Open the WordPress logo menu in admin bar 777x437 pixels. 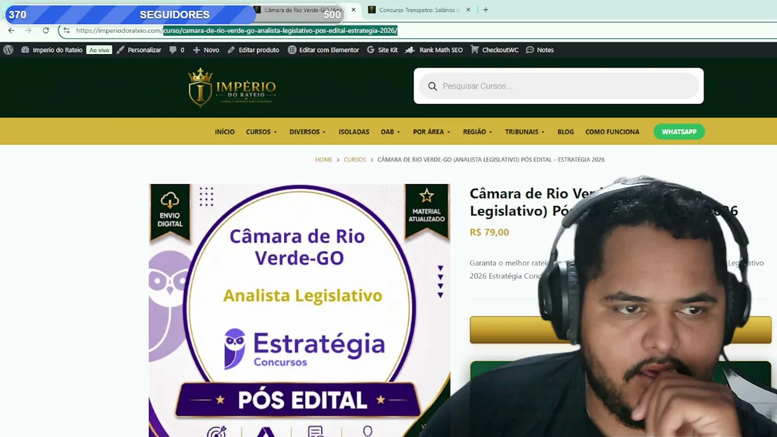(8, 50)
